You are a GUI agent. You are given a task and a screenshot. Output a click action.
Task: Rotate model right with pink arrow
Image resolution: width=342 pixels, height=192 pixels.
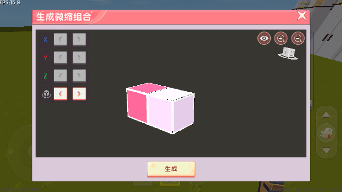point(79,94)
